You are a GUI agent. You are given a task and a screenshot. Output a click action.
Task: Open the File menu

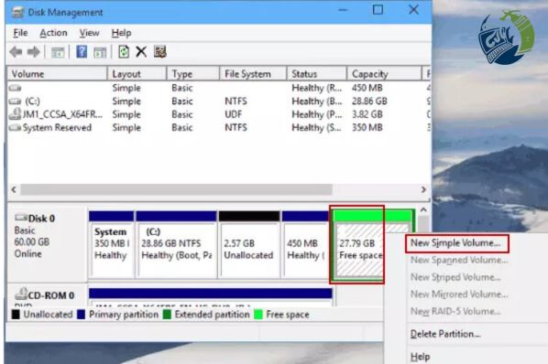(20, 33)
